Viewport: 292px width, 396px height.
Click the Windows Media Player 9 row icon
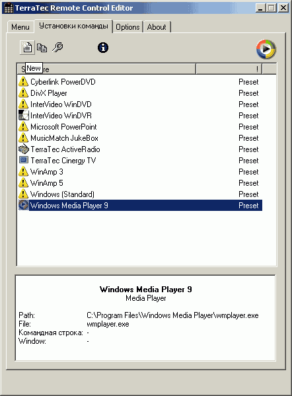click(x=24, y=205)
